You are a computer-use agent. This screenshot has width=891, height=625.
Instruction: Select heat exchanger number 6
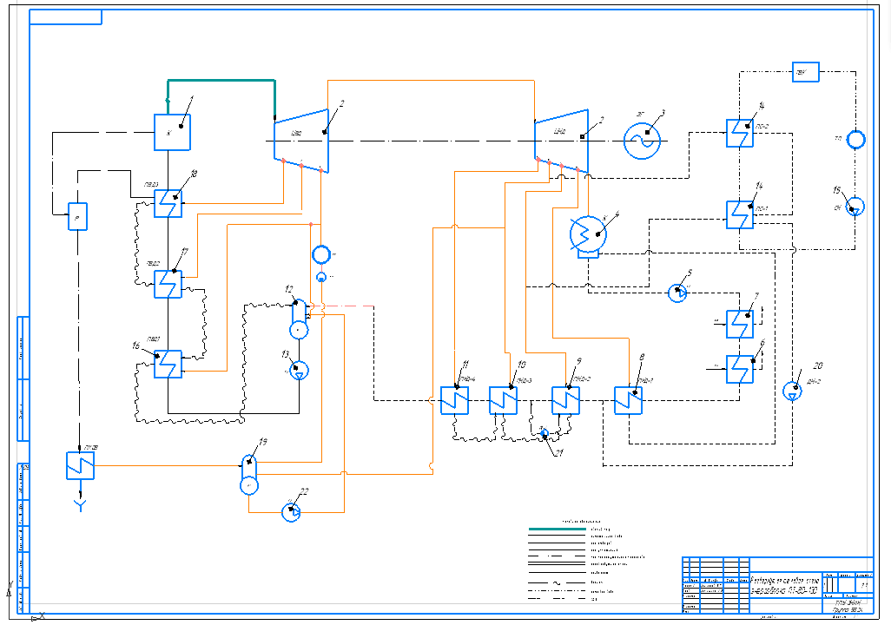pos(740,369)
